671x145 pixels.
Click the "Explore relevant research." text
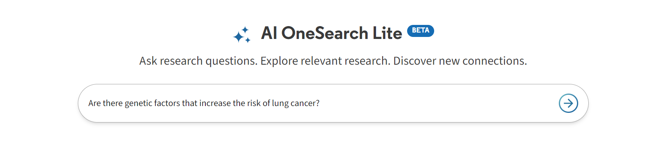point(325,61)
